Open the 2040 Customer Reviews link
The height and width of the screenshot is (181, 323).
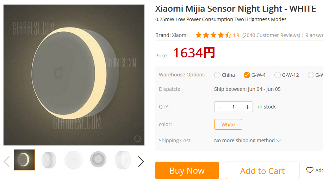pyautogui.click(x=271, y=35)
